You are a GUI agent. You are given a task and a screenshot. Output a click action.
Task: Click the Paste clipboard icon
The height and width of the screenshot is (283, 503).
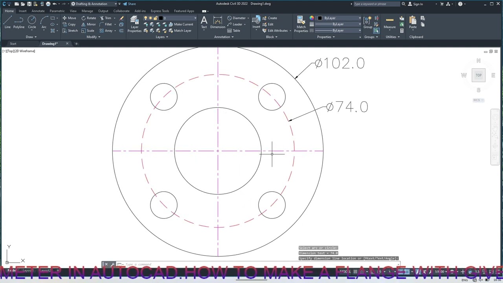[413, 22]
